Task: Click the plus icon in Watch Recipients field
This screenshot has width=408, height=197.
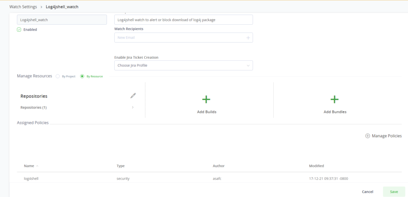Action: pyautogui.click(x=248, y=38)
